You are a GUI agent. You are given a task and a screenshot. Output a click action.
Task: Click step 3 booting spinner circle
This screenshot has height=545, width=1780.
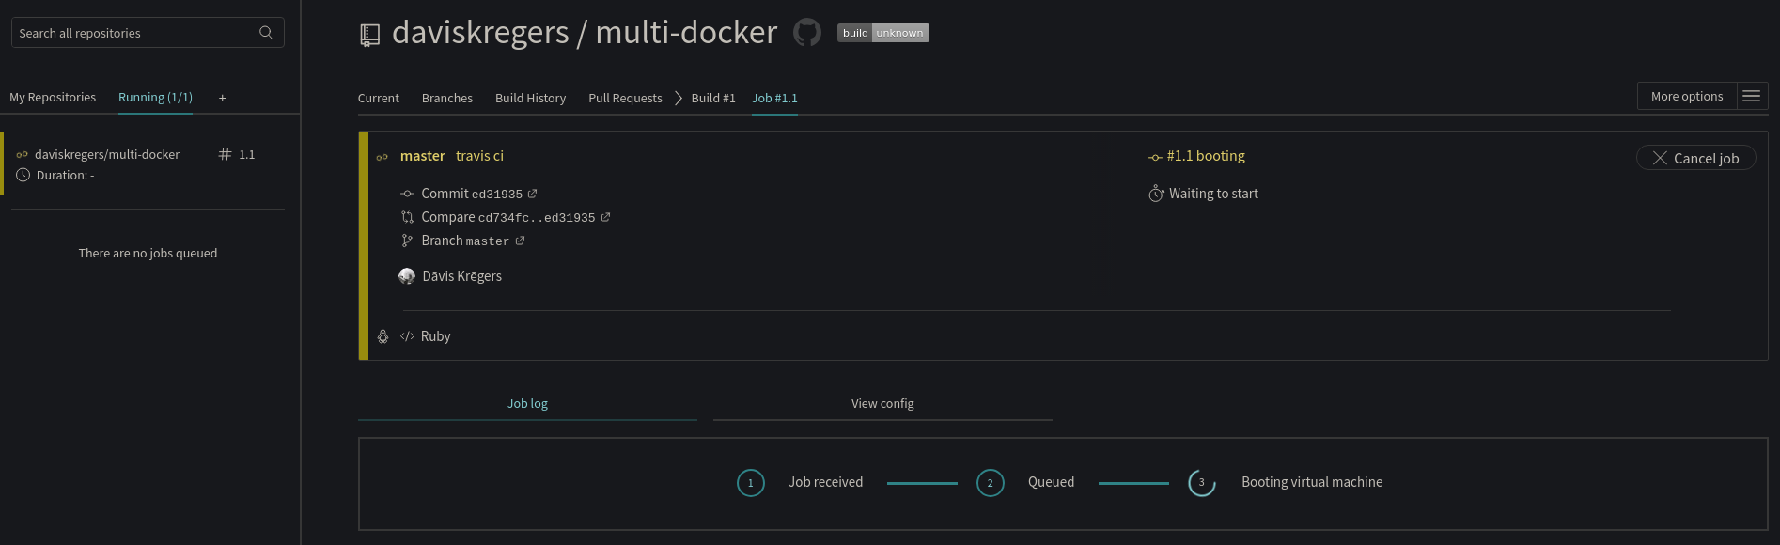coord(1201,483)
